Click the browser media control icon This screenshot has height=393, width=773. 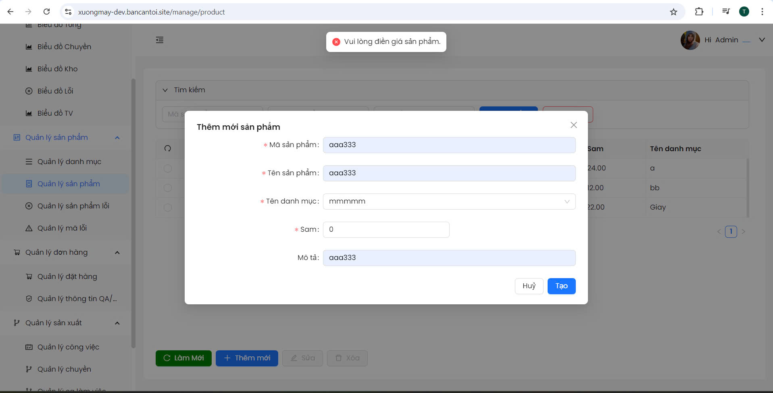(x=726, y=12)
